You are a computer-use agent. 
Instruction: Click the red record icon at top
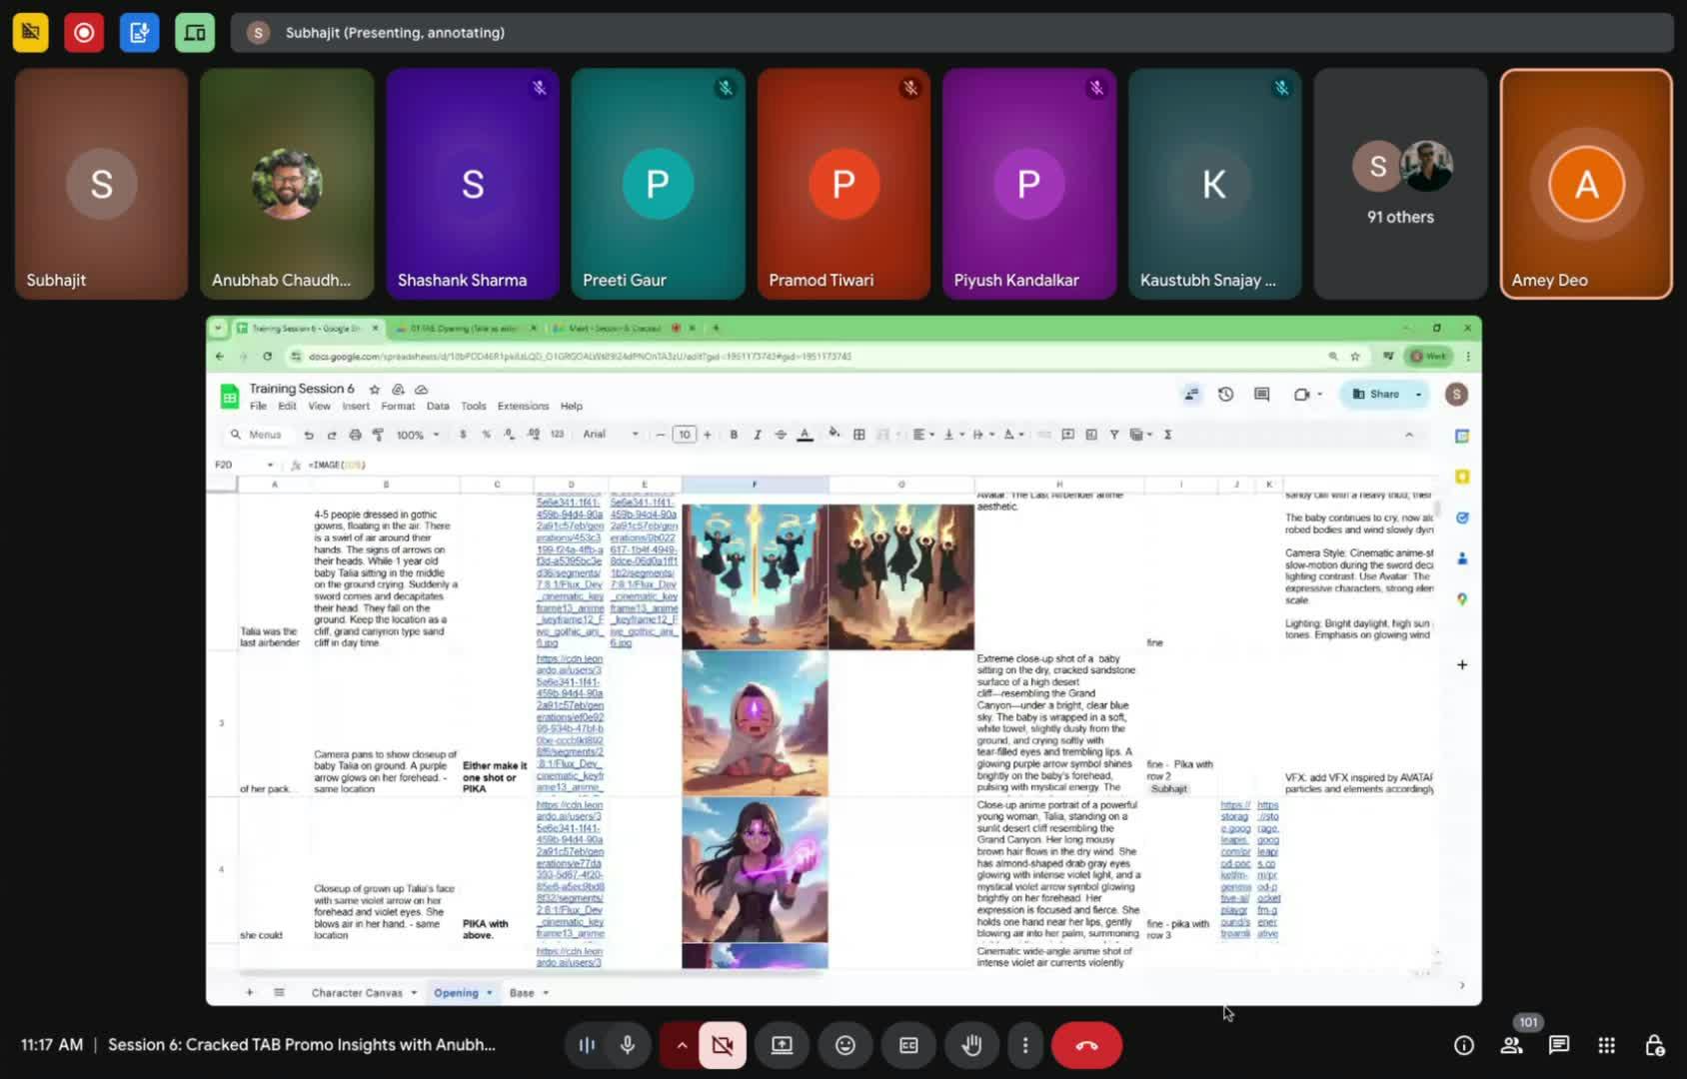tap(84, 33)
